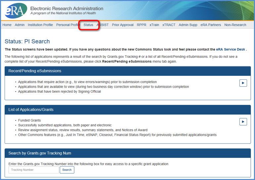Image resolution: width=255 pixels, height=180 pixels.
Task: Open the Personal Profile menu
Action: click(68, 25)
